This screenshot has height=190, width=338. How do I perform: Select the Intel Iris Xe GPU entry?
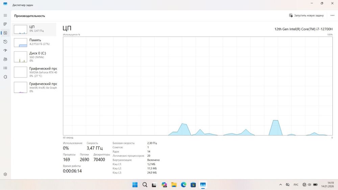(34, 87)
